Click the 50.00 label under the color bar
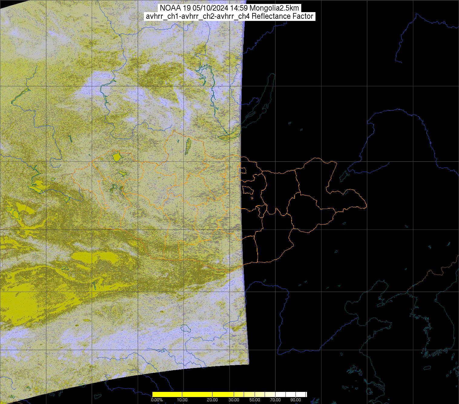Image resolution: width=459 pixels, height=404 pixels. point(255,400)
